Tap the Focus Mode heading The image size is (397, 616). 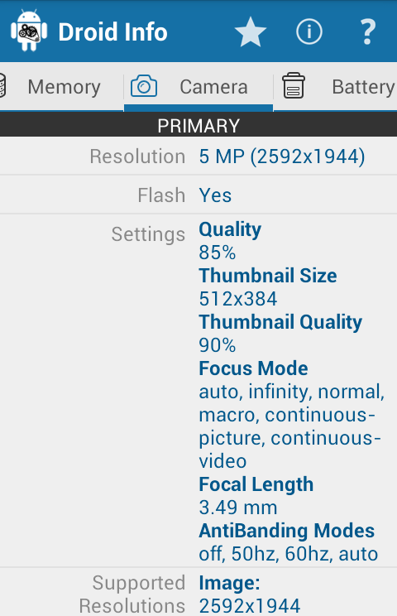(x=253, y=368)
